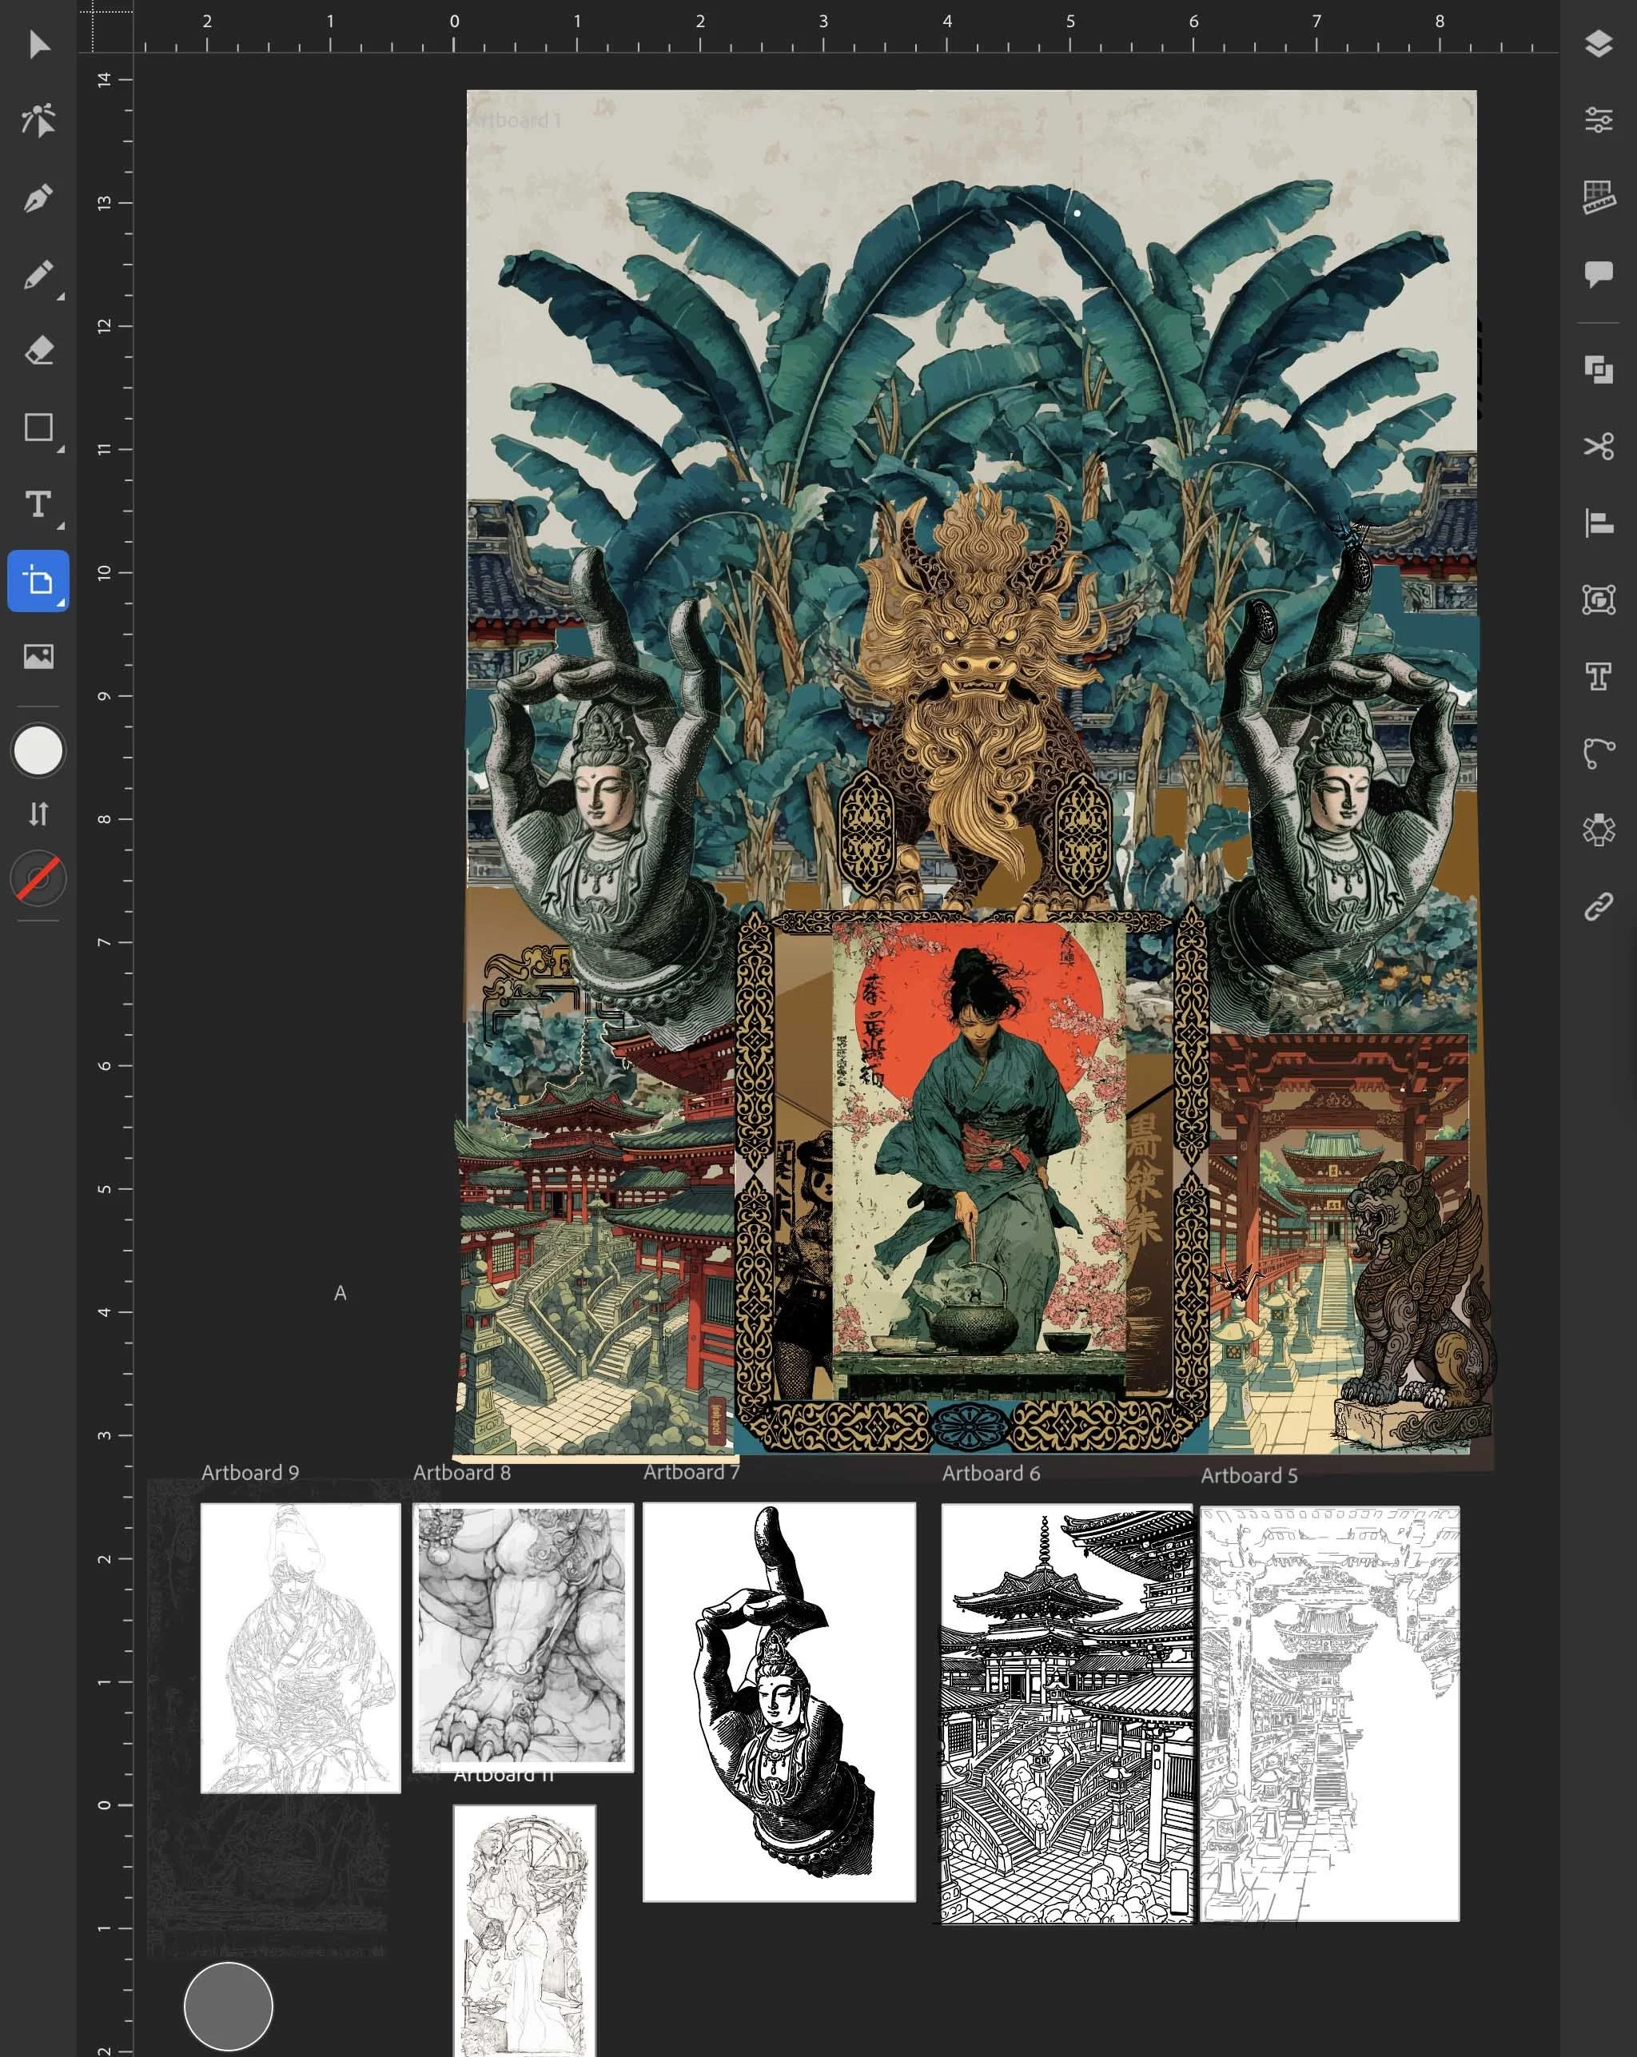1637x2057 pixels.
Task: Select the Artboard 9 label
Action: (x=250, y=1472)
